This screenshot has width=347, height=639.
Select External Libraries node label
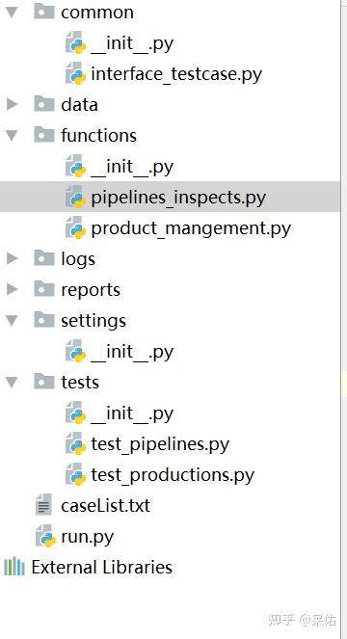[x=101, y=568]
